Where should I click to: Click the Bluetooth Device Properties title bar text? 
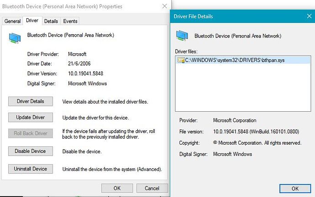coord(63,6)
